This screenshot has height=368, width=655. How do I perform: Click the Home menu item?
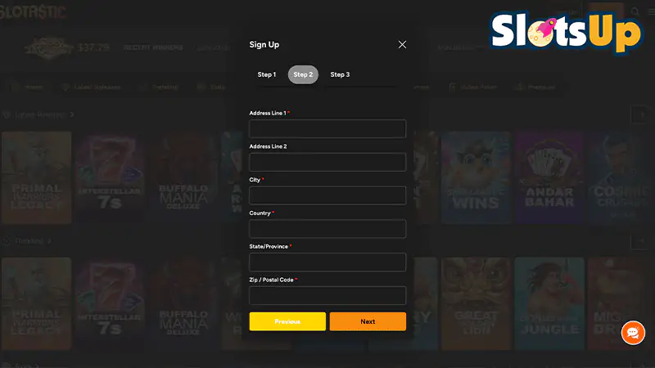click(27, 87)
